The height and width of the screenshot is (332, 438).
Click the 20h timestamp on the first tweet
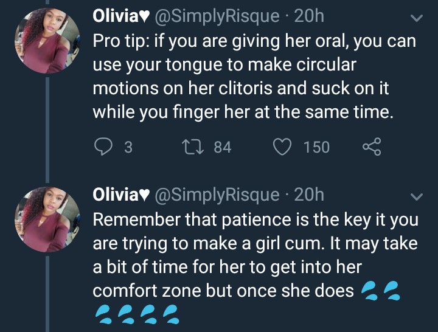(309, 18)
